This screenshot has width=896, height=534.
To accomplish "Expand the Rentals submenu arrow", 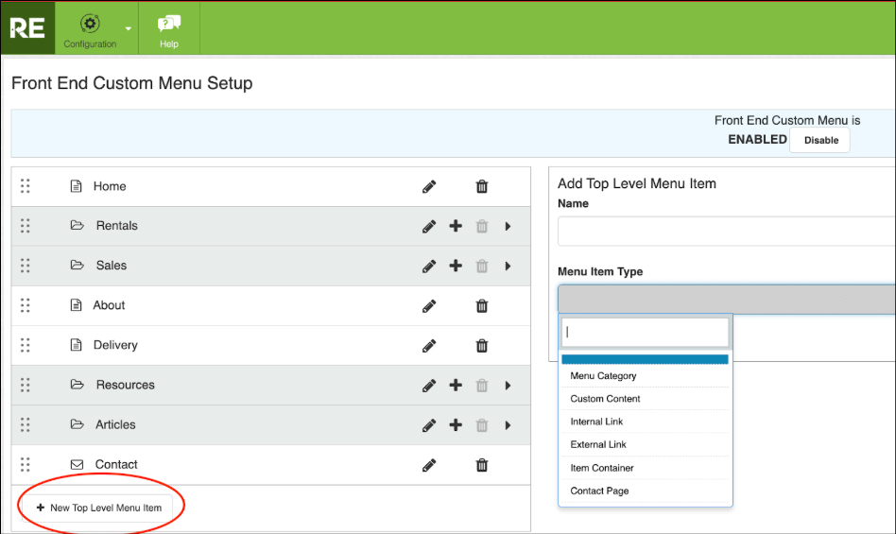I will (x=508, y=227).
